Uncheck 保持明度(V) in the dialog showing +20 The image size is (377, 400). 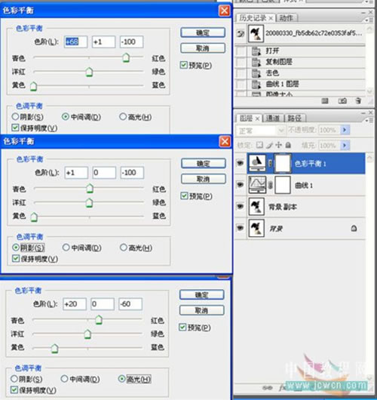[14, 389]
